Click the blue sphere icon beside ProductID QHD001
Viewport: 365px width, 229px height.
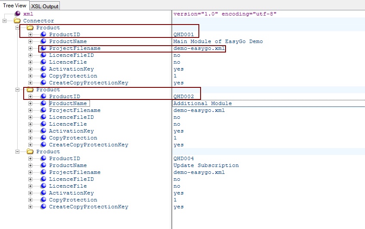point(43,34)
